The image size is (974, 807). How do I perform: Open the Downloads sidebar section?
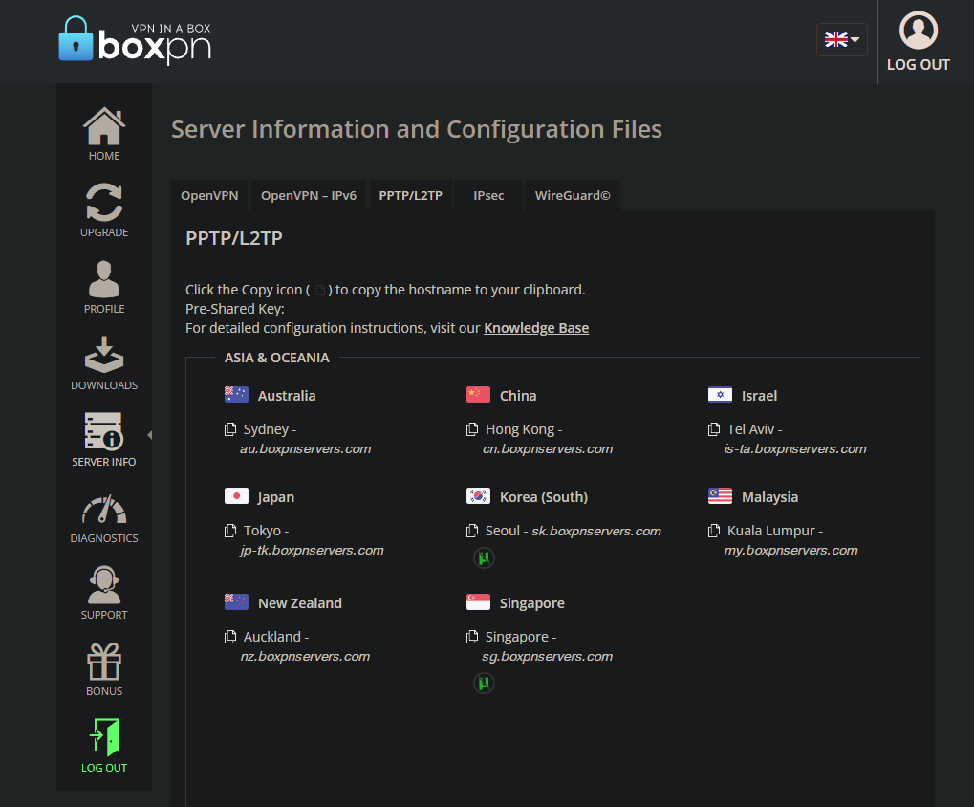point(104,363)
